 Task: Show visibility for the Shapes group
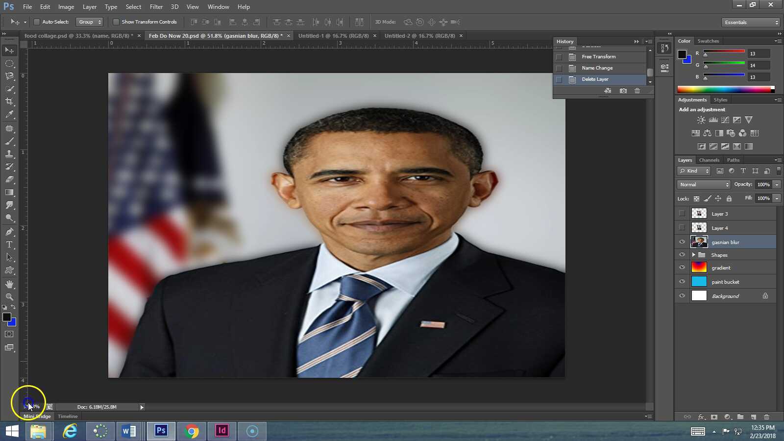pos(682,254)
